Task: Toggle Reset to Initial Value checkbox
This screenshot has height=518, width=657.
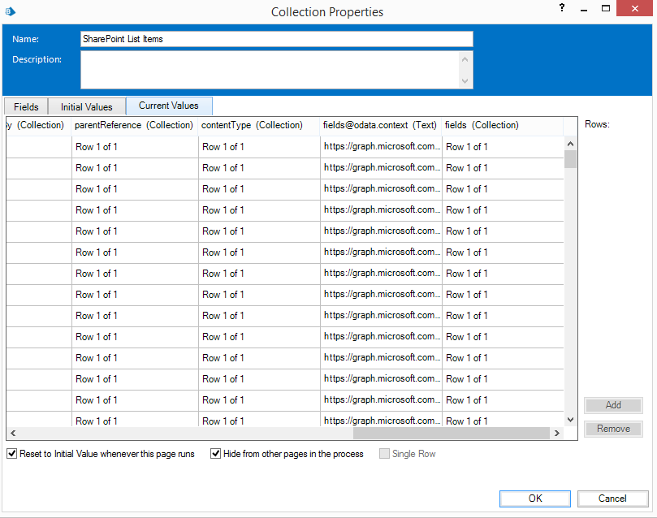Action: pyautogui.click(x=12, y=454)
